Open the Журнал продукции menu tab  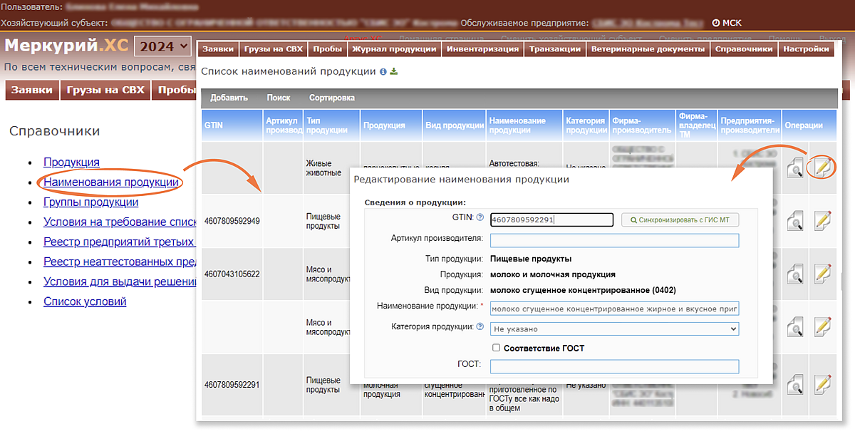click(x=393, y=49)
